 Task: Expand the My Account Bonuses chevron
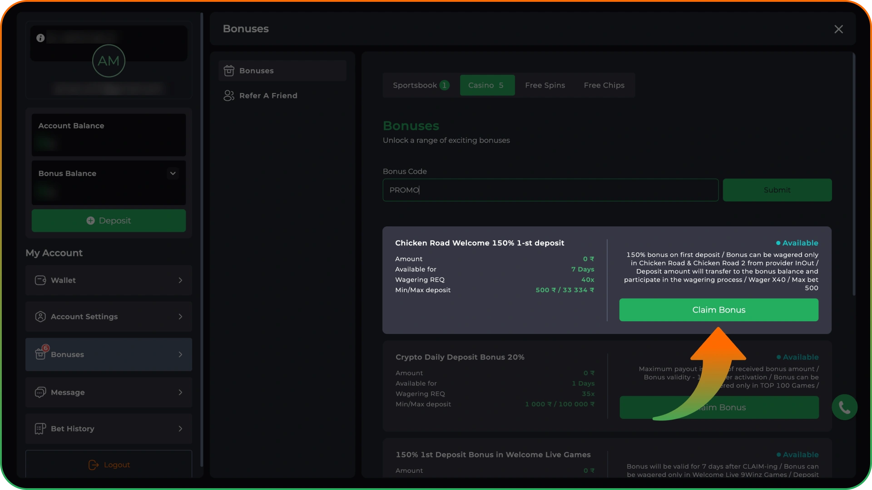tap(180, 354)
